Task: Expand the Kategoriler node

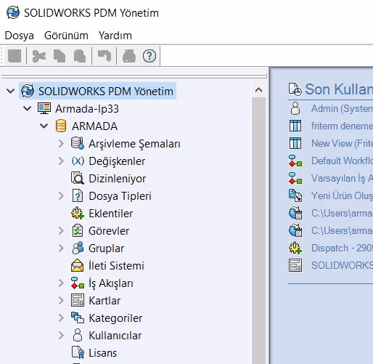Action: [61, 318]
